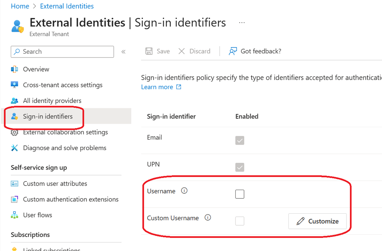Click the External collaboration settings gear icon
The height and width of the screenshot is (251, 382).
pyautogui.click(x=15, y=133)
